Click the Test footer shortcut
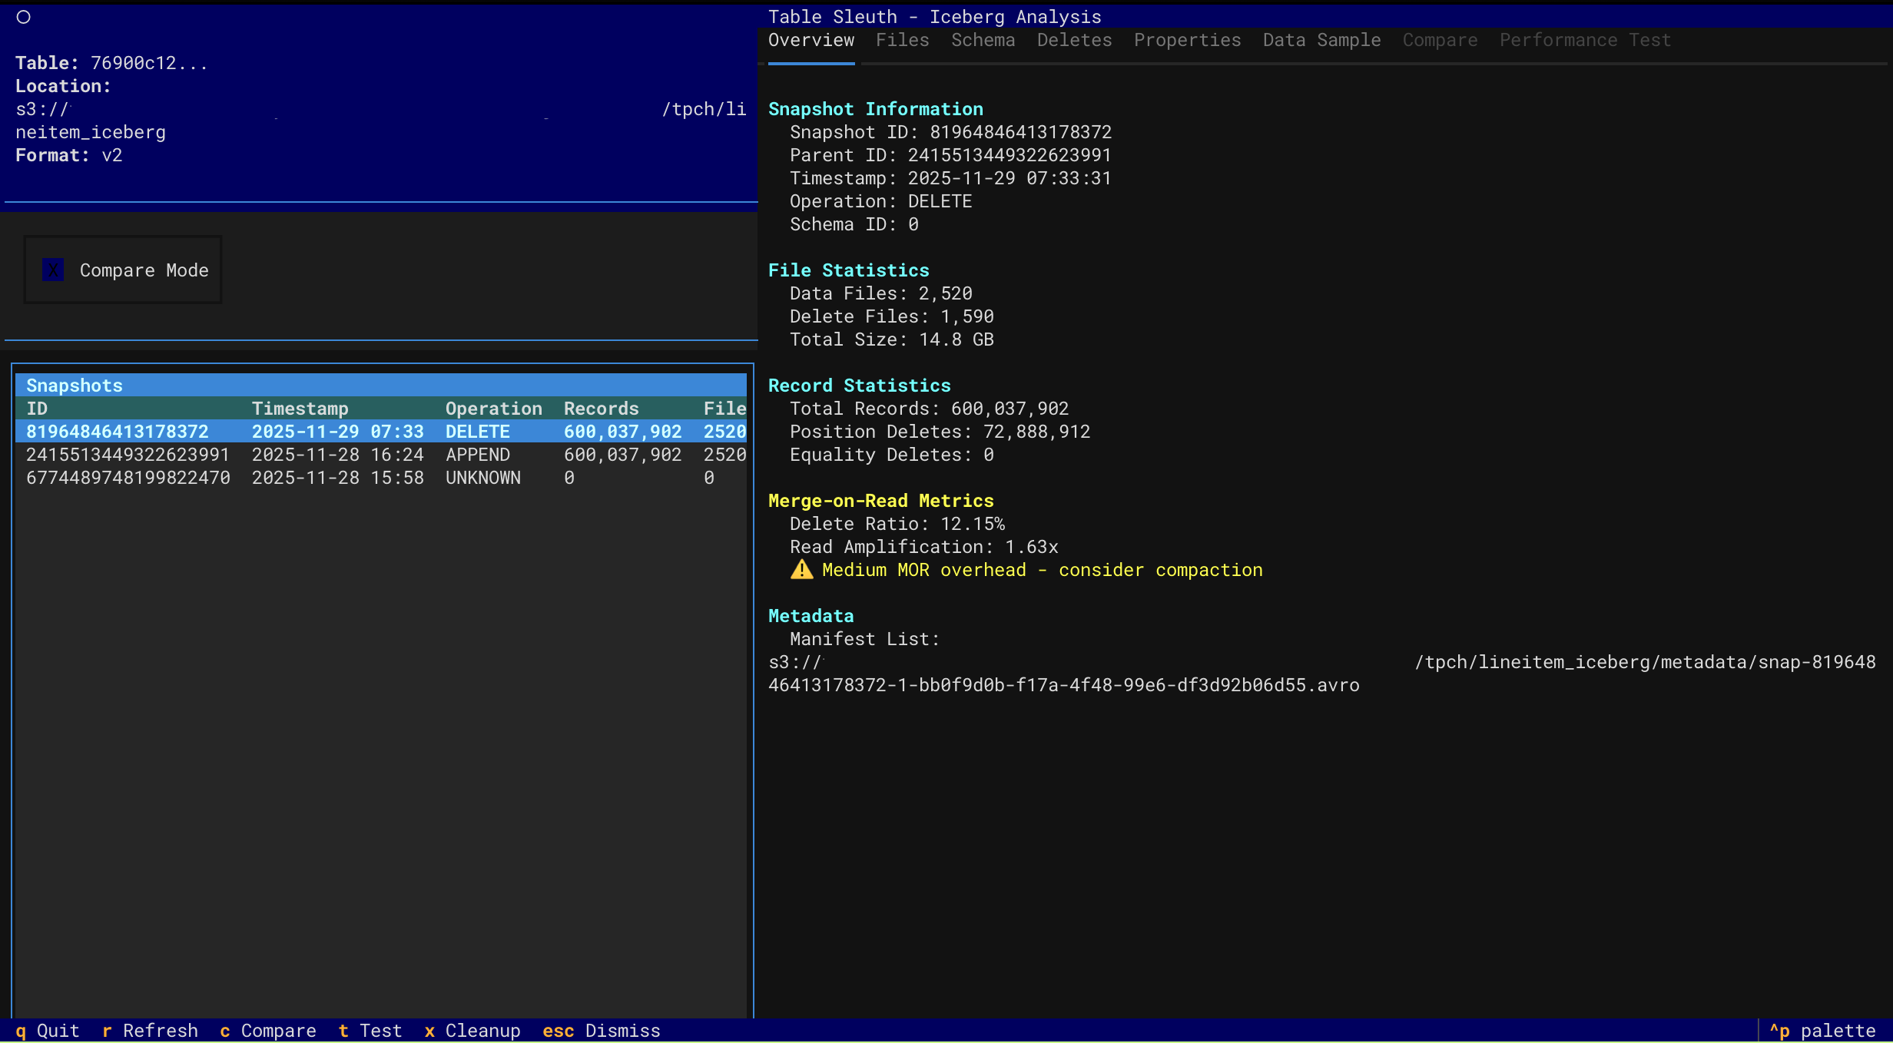This screenshot has height=1043, width=1893. click(x=370, y=1031)
